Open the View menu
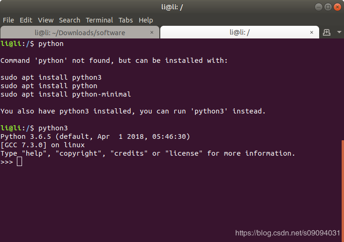The height and width of the screenshot is (242, 344). (x=45, y=20)
